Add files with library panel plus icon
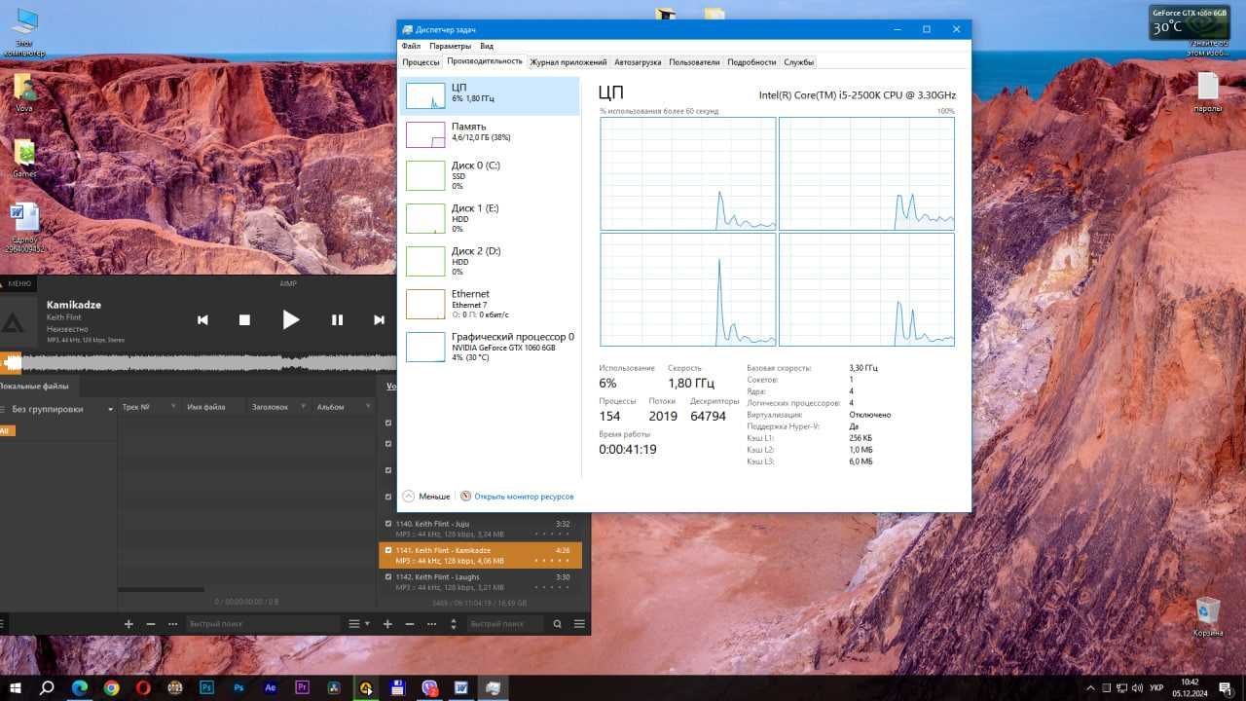 point(128,624)
